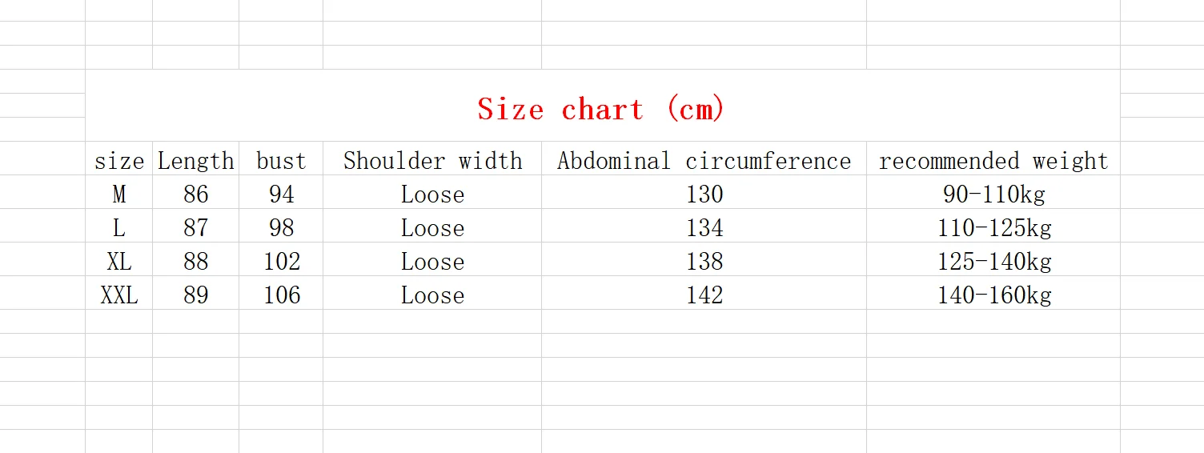The height and width of the screenshot is (453, 1204).
Task: Select abdominal circumference 130 cell
Action: [704, 192]
